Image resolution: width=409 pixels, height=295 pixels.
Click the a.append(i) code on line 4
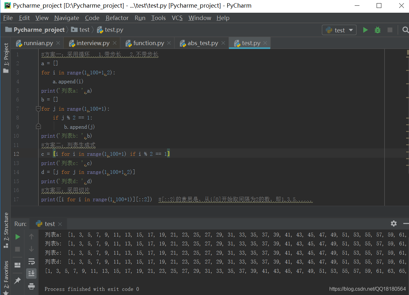(x=68, y=82)
